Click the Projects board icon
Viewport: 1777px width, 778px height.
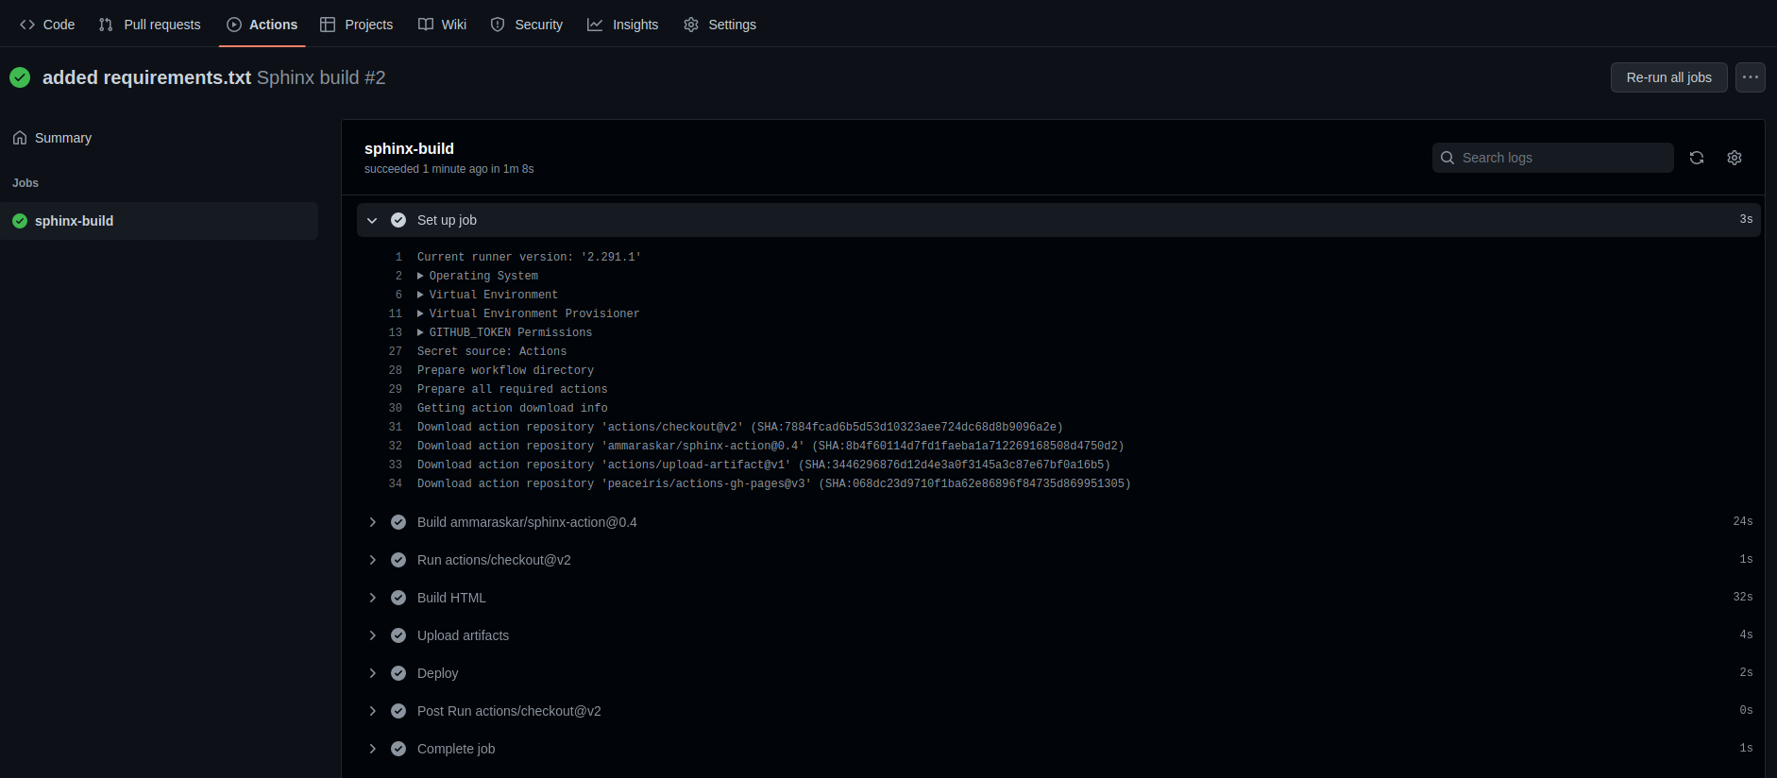coord(328,25)
